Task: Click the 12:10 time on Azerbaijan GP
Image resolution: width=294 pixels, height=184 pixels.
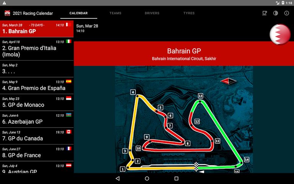Action: [60, 115]
